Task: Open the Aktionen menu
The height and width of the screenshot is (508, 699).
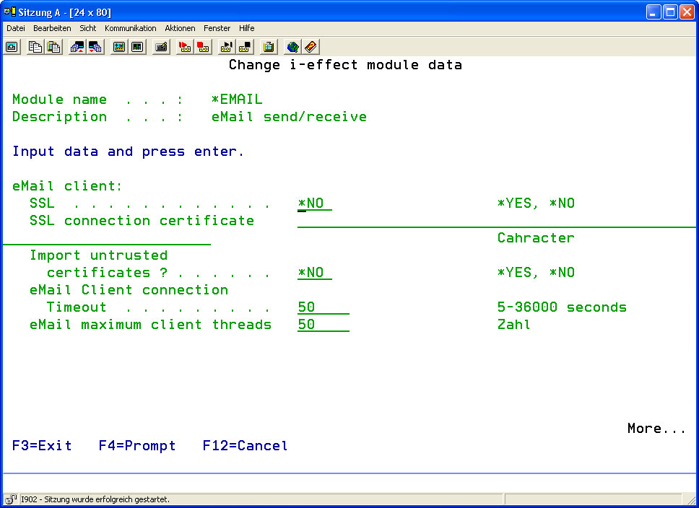Action: point(180,28)
